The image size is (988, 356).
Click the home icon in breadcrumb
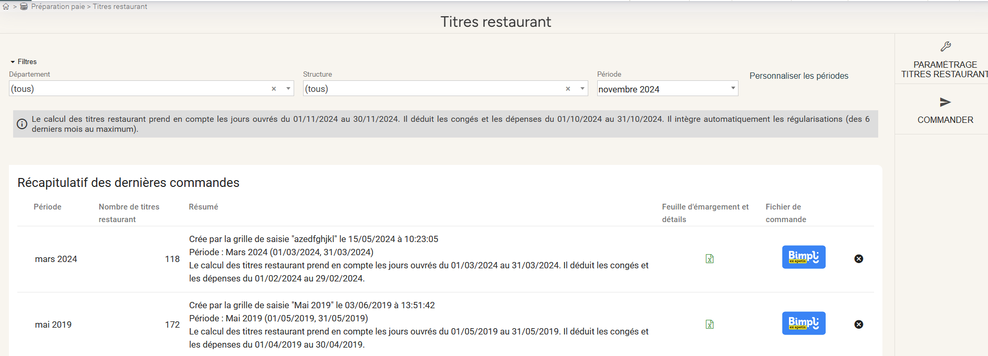coord(6,7)
